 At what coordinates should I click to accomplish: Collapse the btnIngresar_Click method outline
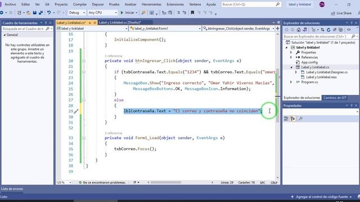(x=84, y=61)
